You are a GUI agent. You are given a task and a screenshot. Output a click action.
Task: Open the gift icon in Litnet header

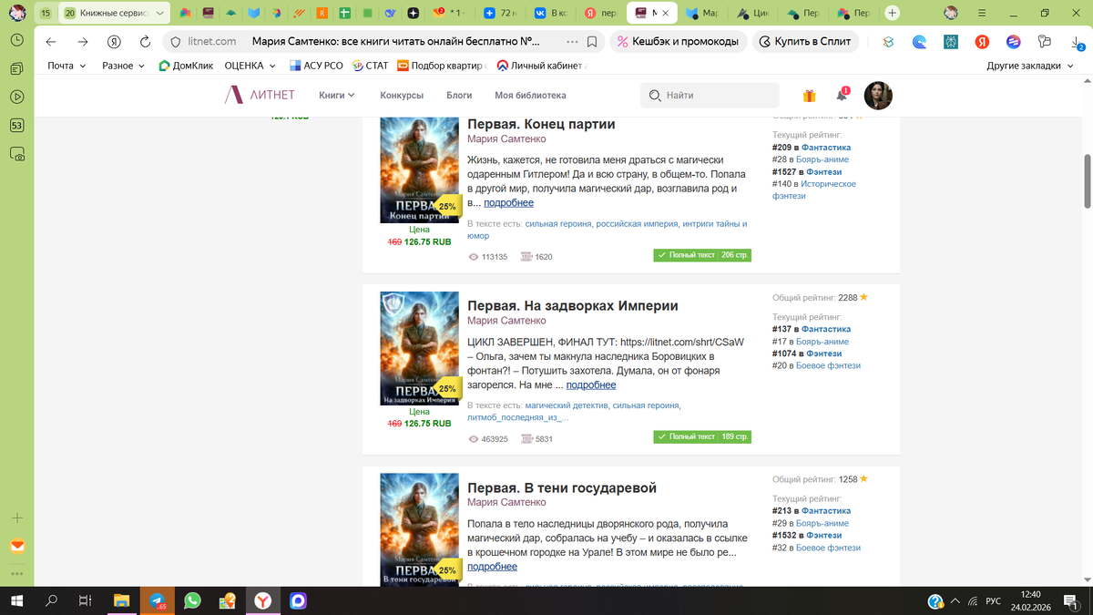point(810,96)
